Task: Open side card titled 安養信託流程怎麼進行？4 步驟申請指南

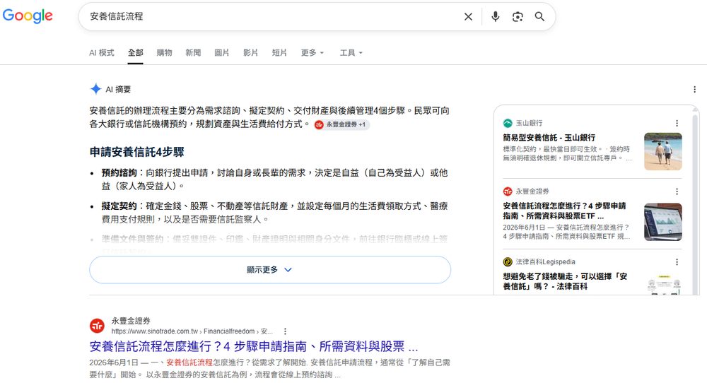Action: 565,211
